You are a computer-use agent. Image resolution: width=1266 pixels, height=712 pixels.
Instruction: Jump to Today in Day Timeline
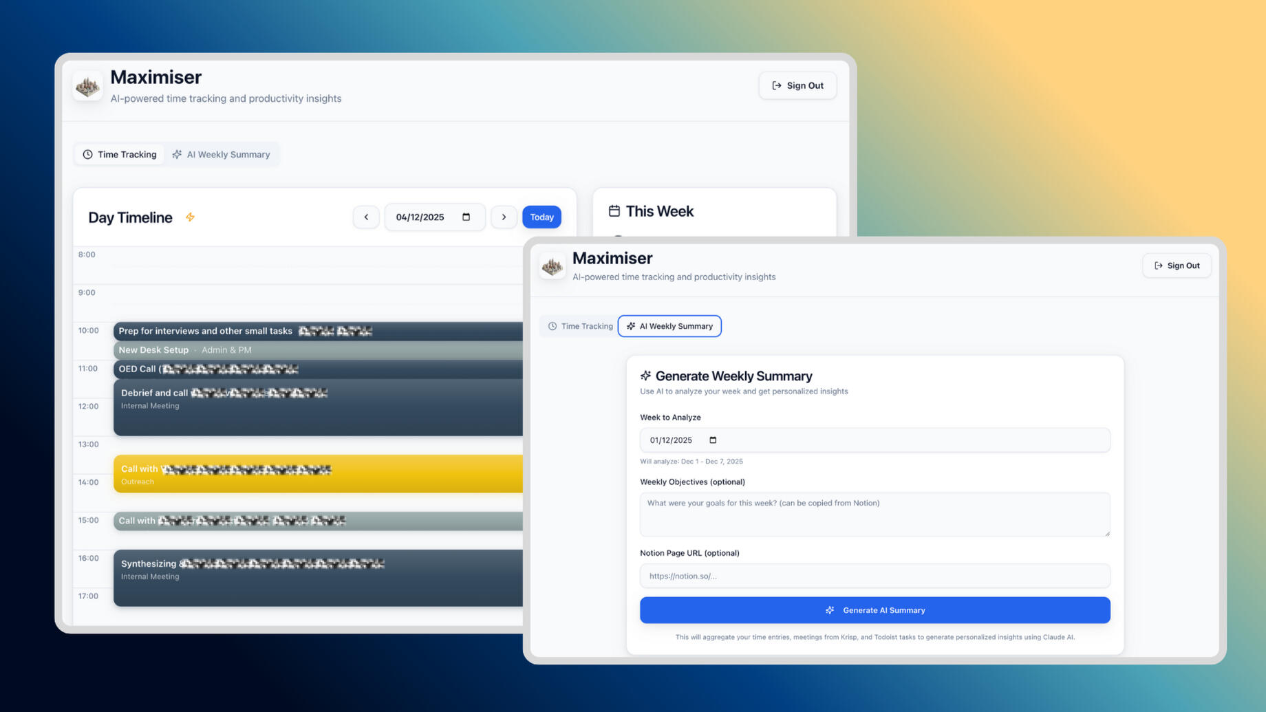coord(541,217)
